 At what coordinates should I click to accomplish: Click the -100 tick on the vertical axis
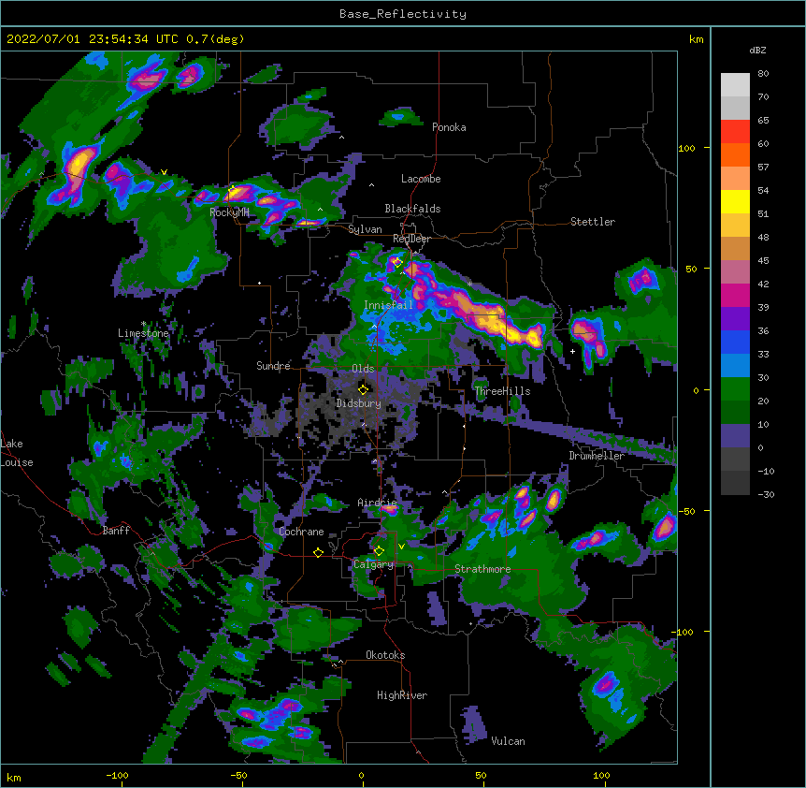pos(684,632)
